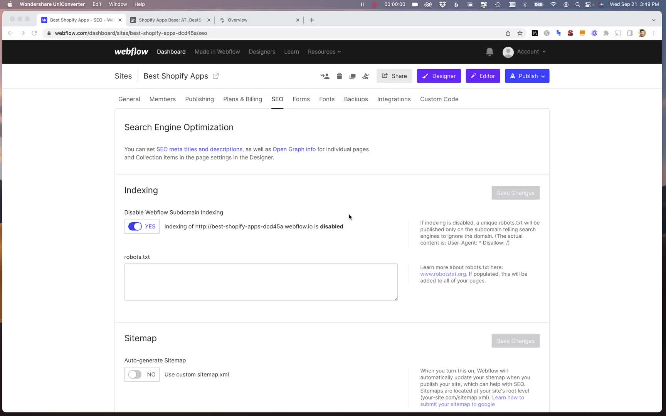
Task: Click the delete site trash icon
Action: [339, 76]
